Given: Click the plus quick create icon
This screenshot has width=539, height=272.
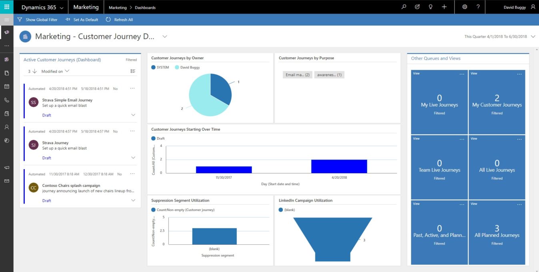Looking at the screenshot, I should coord(444,7).
